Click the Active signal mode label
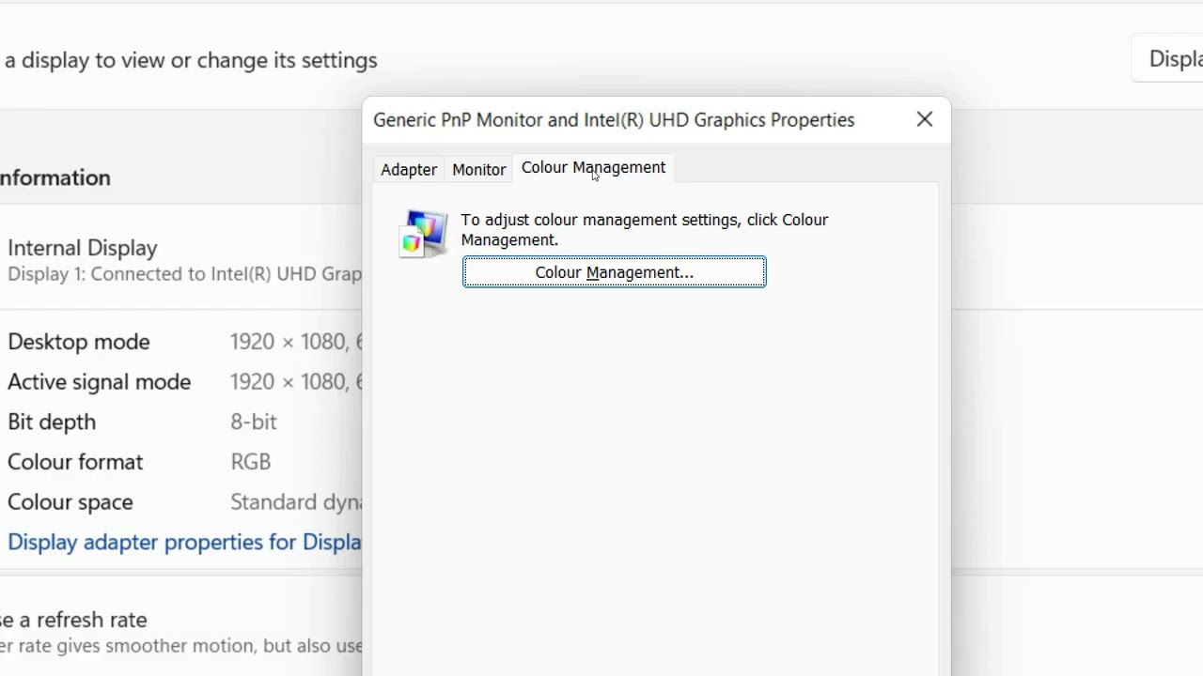 pos(100,382)
